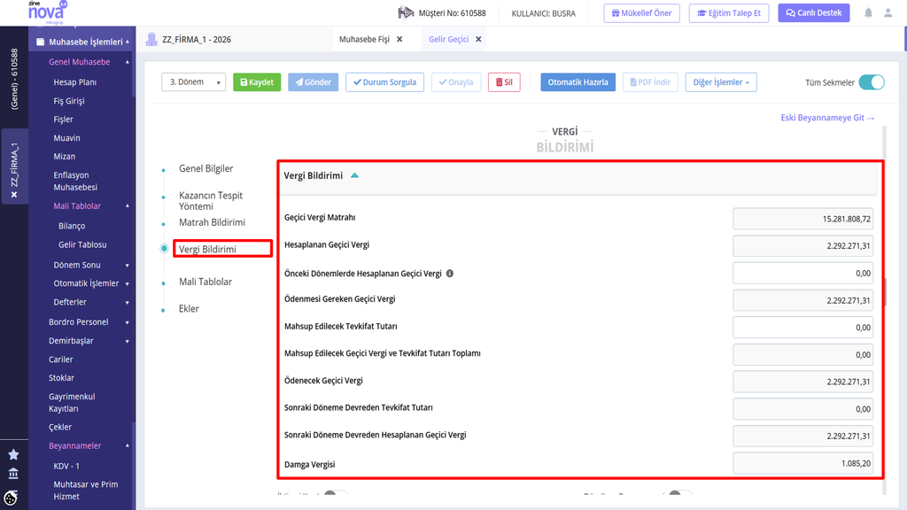The height and width of the screenshot is (510, 907).
Task: Open the Mizan sidebar item
Action: point(64,156)
